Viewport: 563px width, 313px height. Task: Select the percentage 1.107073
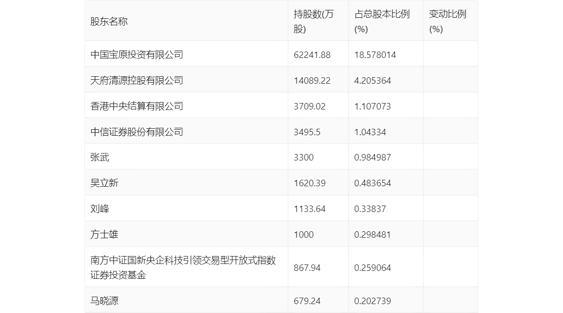[x=372, y=106]
